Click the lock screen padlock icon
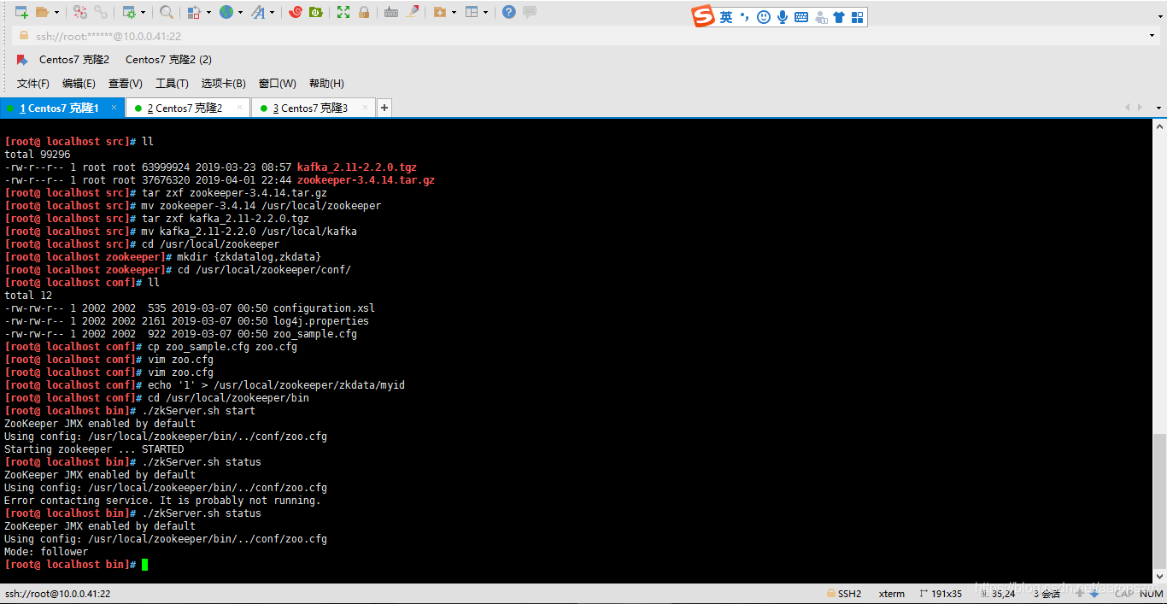This screenshot has height=604, width=1167. [x=364, y=12]
